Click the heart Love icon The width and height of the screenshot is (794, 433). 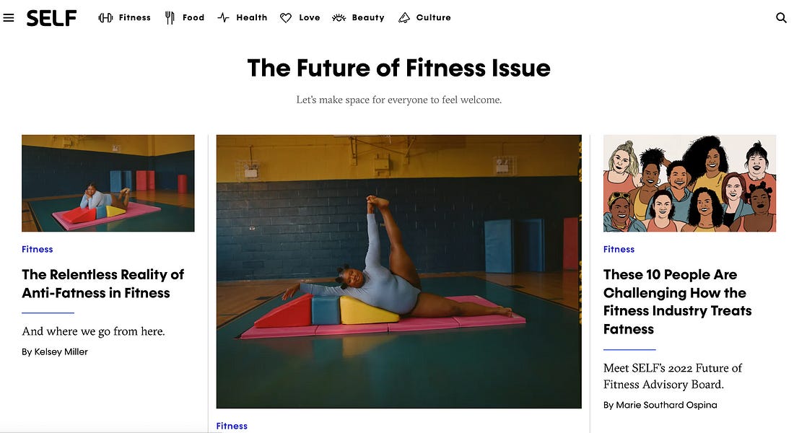click(286, 18)
